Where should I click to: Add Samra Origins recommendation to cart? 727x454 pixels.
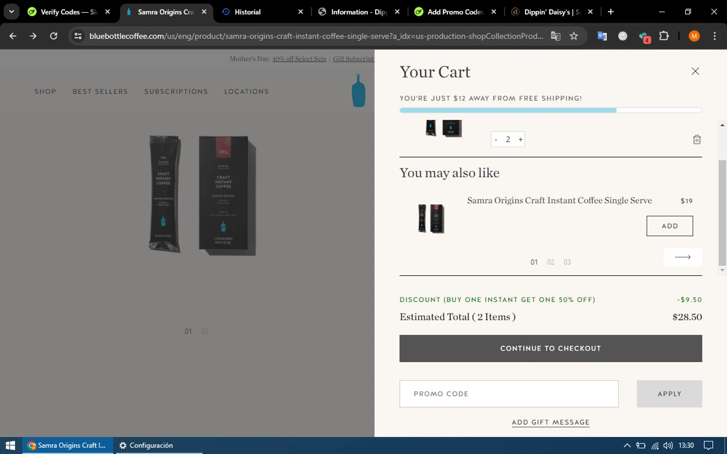tap(669, 226)
